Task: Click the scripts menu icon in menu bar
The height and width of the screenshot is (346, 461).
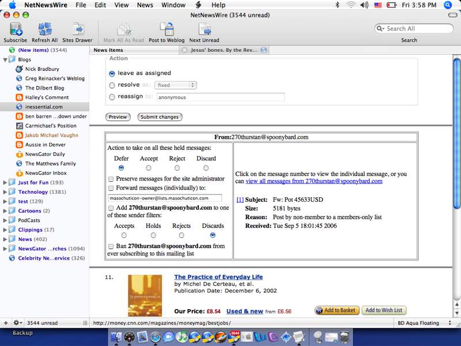Action: (198, 5)
